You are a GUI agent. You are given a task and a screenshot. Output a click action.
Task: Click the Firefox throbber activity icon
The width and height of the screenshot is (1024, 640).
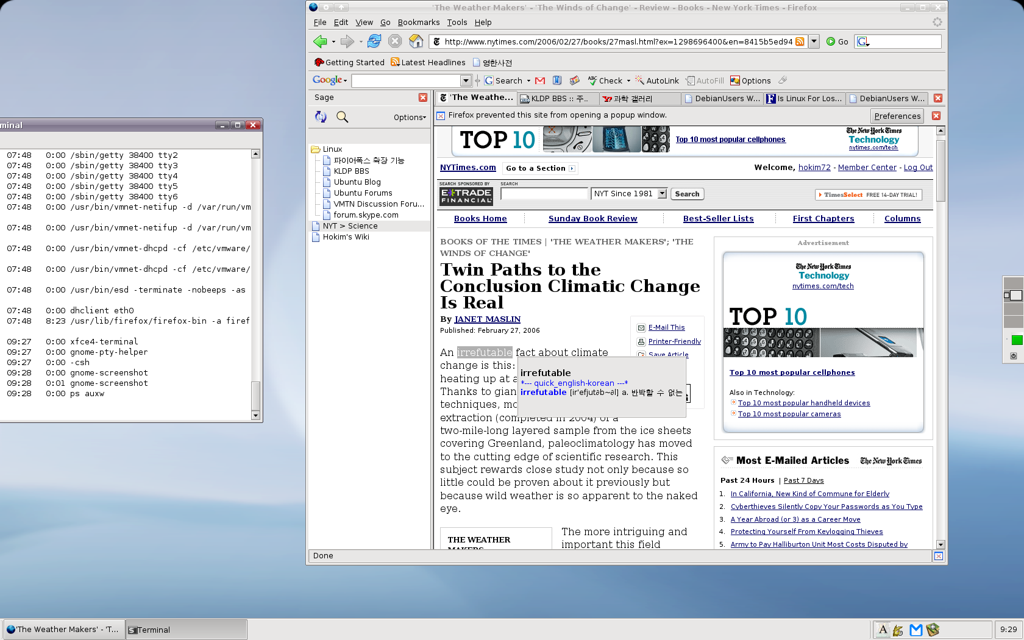pyautogui.click(x=937, y=22)
